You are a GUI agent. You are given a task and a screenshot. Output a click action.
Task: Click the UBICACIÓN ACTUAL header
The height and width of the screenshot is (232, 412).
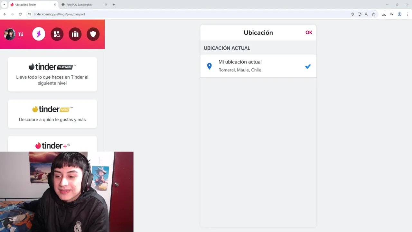(227, 48)
